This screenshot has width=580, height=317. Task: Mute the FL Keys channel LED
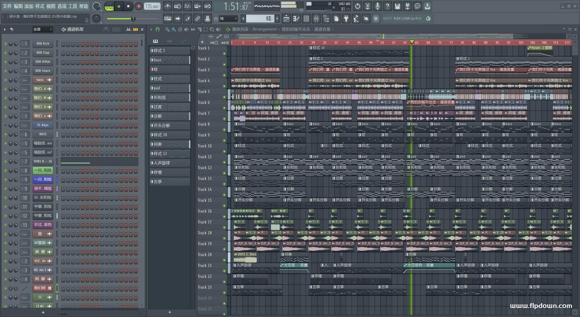tap(5, 125)
